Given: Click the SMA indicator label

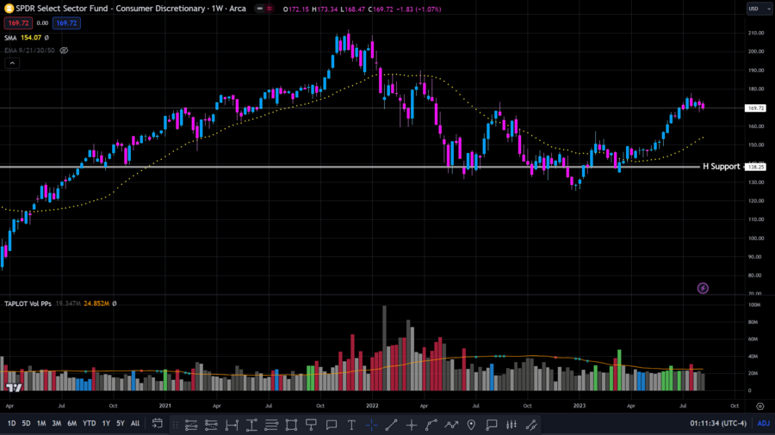Looking at the screenshot, I should coord(10,38).
